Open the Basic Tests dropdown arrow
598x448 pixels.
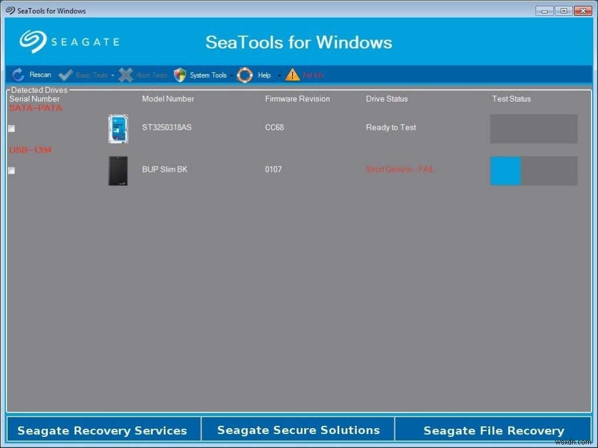point(113,75)
